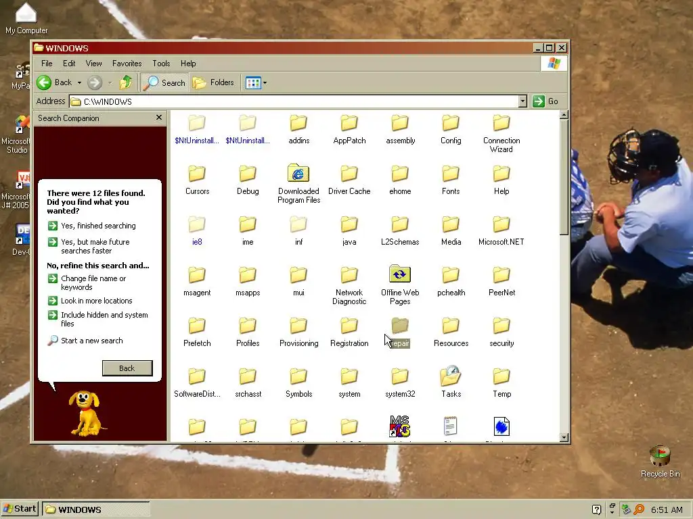Select the Network Diagnostic folder
The height and width of the screenshot is (519, 693).
pos(349,286)
